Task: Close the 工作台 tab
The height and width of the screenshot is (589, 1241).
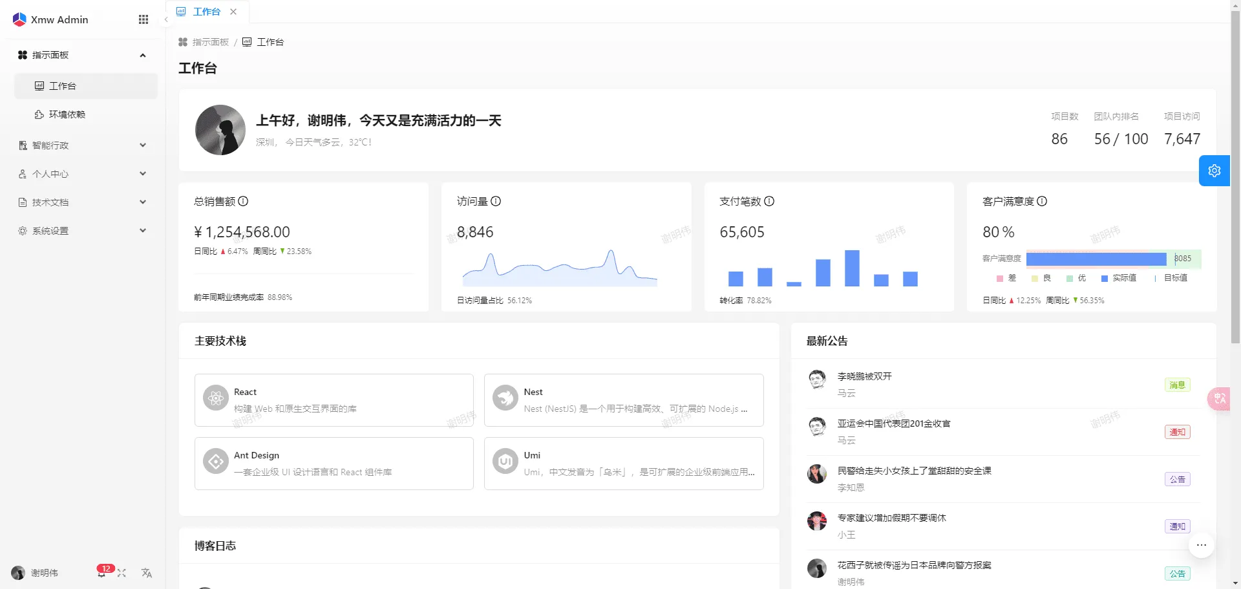Action: pyautogui.click(x=233, y=12)
